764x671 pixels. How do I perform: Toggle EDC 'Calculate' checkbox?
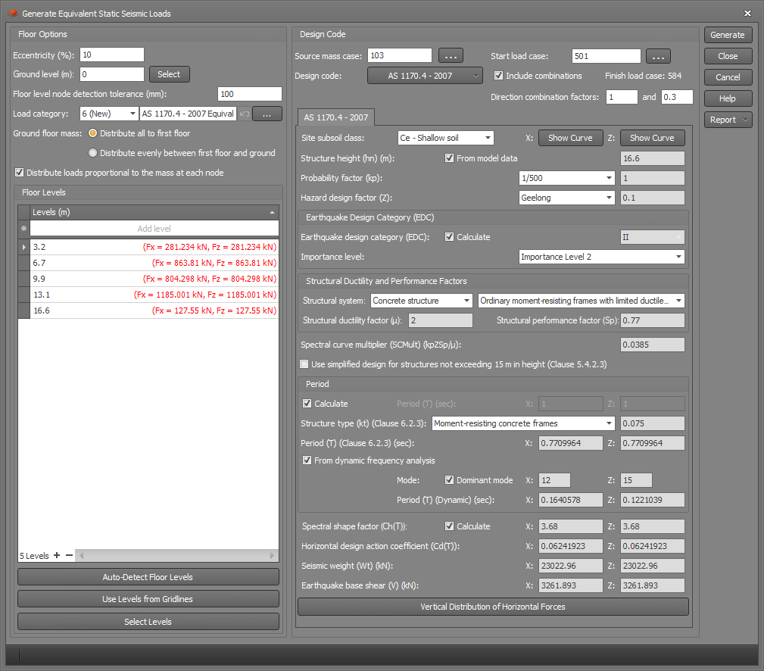(x=449, y=237)
